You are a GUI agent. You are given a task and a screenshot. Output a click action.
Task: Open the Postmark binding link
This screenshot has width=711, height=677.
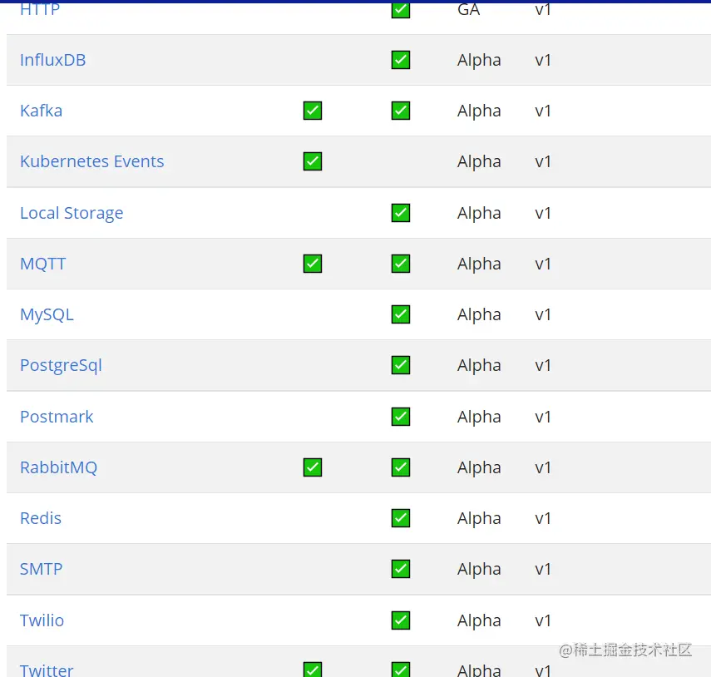[57, 417]
